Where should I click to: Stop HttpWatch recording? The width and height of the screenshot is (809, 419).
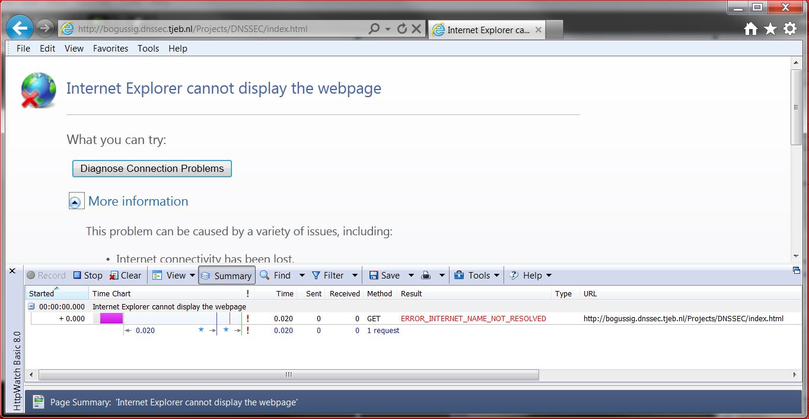coord(88,276)
